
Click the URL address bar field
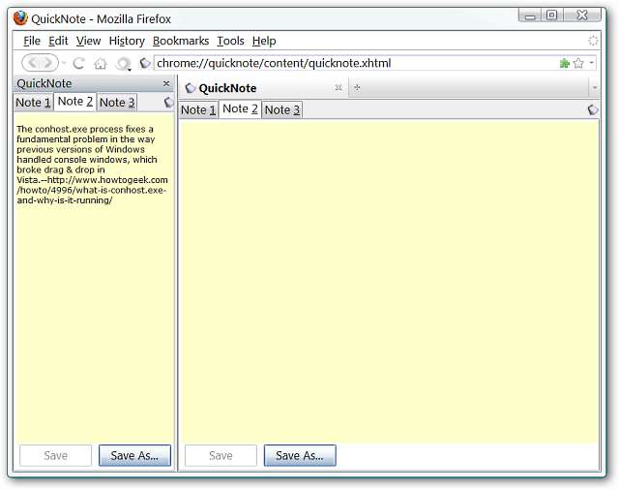tap(355, 63)
